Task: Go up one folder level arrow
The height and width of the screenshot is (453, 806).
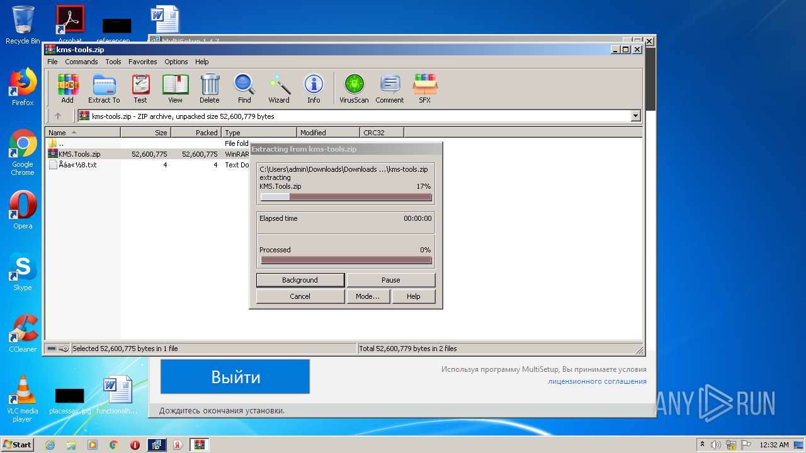Action: [x=58, y=116]
